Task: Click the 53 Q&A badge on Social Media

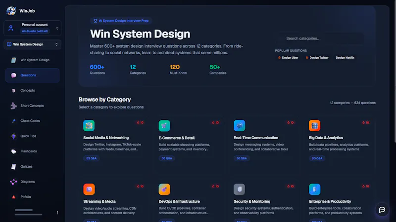Action: 92,158
